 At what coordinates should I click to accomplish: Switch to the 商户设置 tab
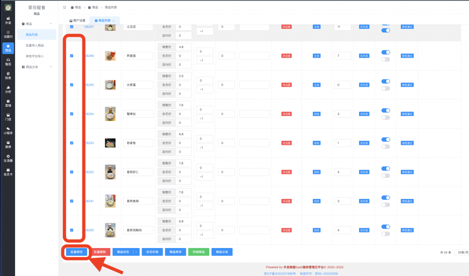pyautogui.click(x=77, y=21)
